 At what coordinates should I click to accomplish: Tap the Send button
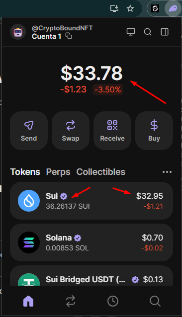pyautogui.click(x=29, y=131)
